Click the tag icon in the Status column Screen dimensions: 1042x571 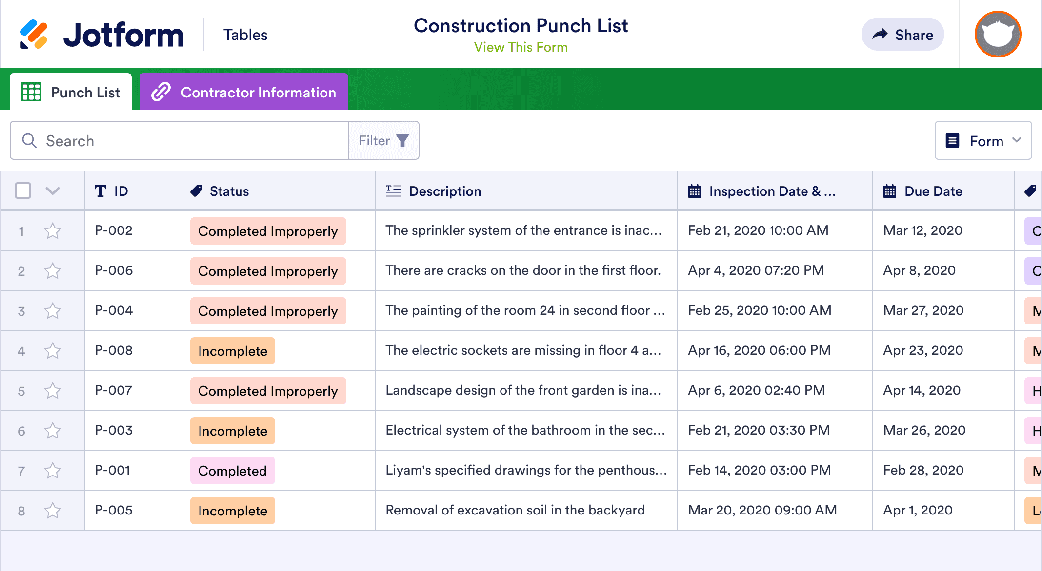pos(196,191)
